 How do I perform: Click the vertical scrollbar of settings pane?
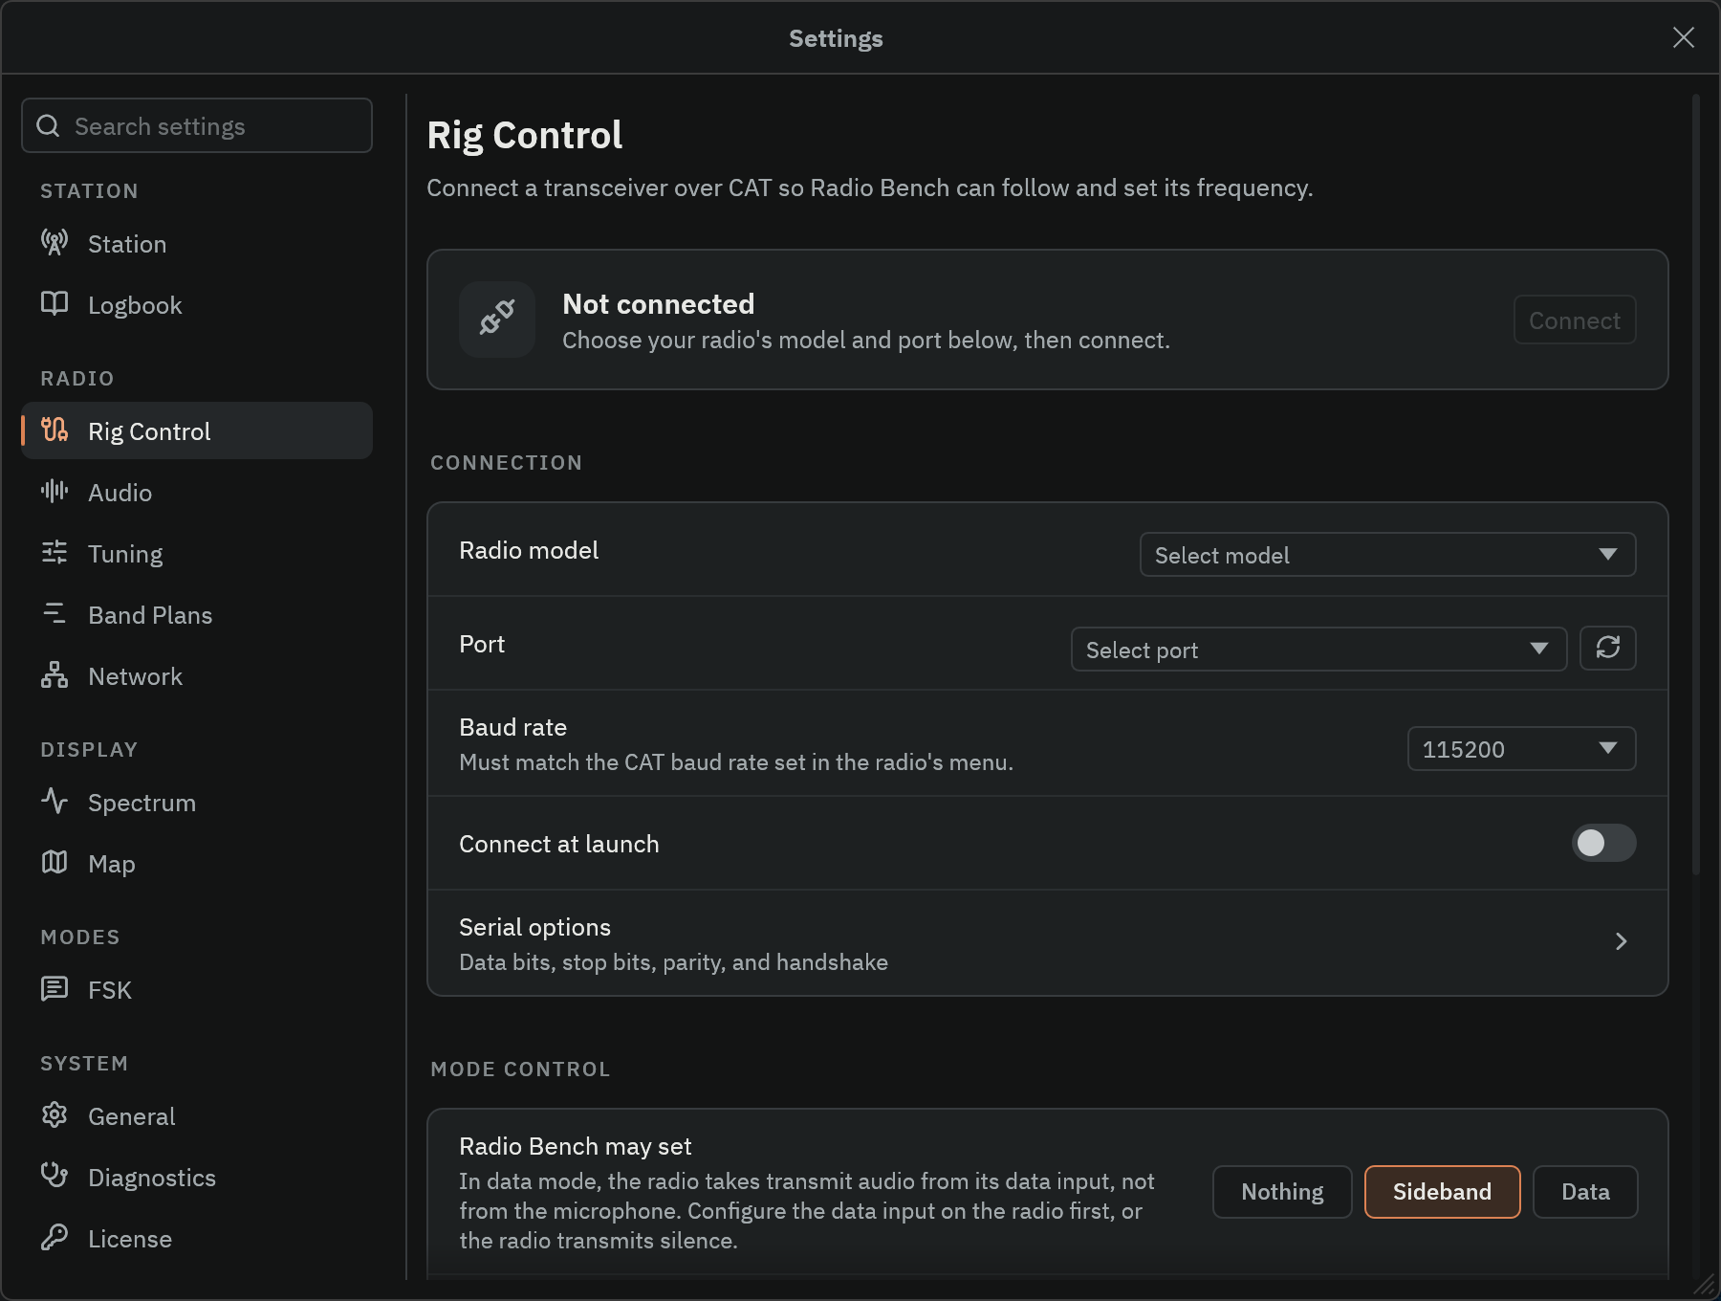click(x=1696, y=485)
